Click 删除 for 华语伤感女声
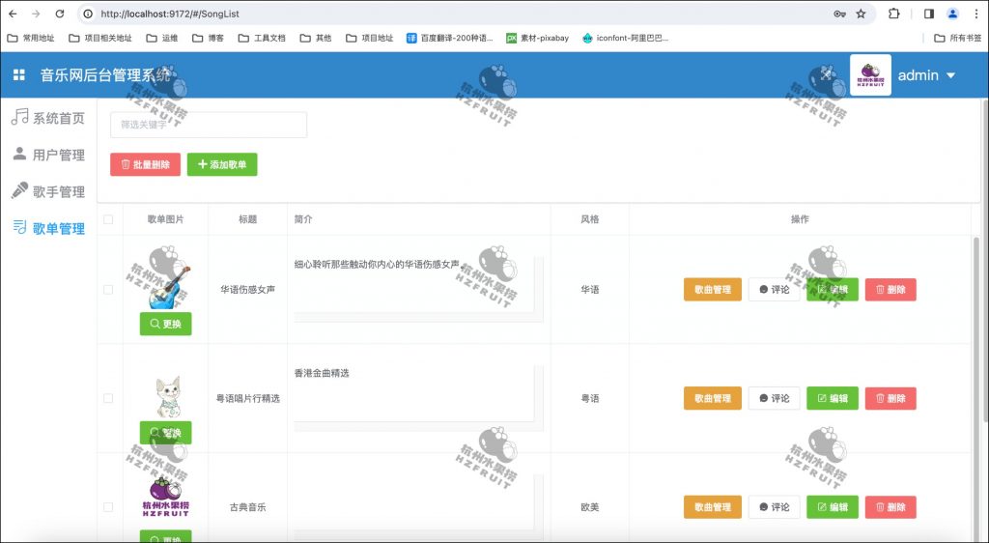 [x=890, y=290]
